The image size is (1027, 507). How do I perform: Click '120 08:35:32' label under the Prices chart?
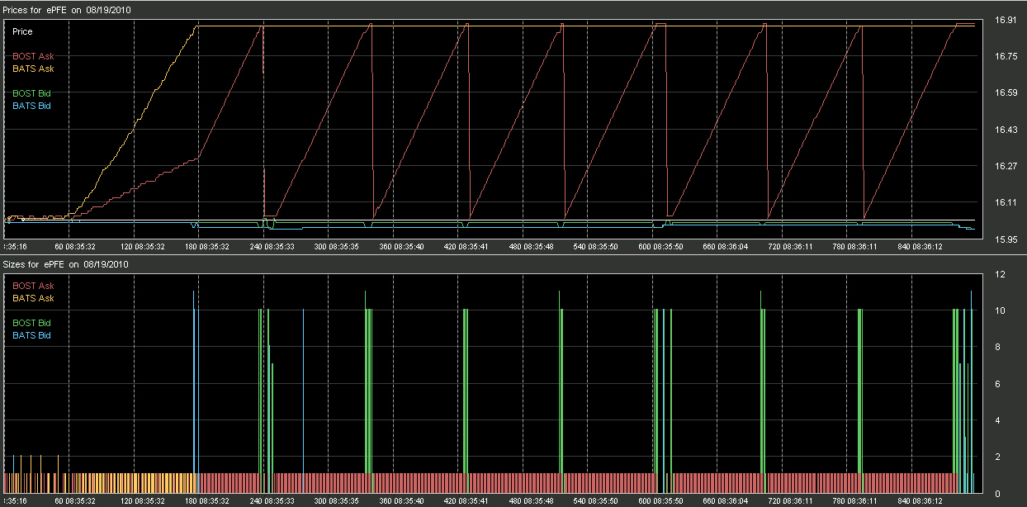coord(143,246)
